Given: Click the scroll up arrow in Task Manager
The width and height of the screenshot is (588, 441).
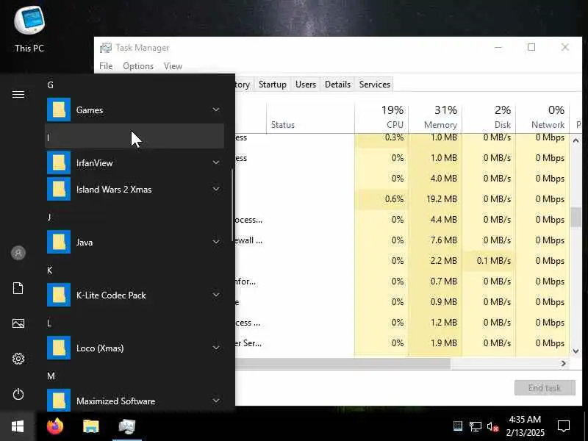Looking at the screenshot, I should (x=576, y=140).
